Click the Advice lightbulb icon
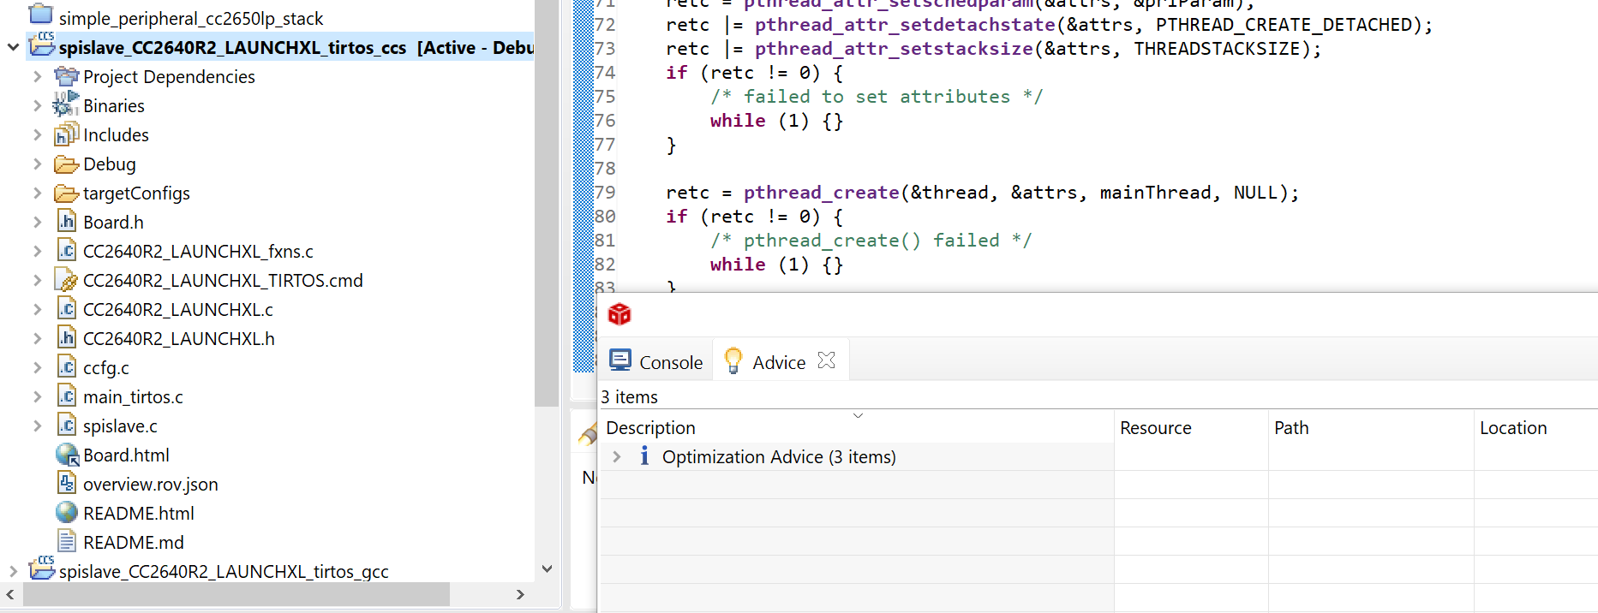1598x613 pixels. click(x=733, y=360)
